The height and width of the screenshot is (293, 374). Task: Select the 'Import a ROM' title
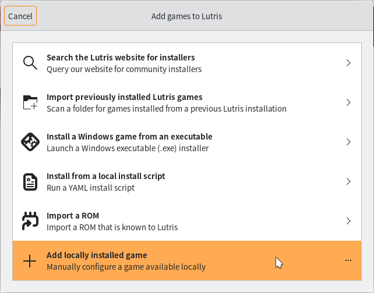pos(73,216)
